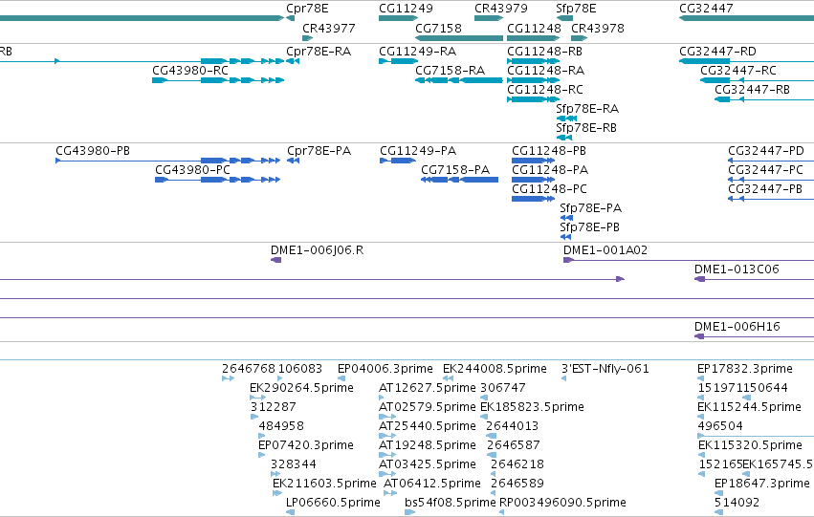Click clone DME1-013C06
Screen dimensions: 814x517
tap(737, 269)
